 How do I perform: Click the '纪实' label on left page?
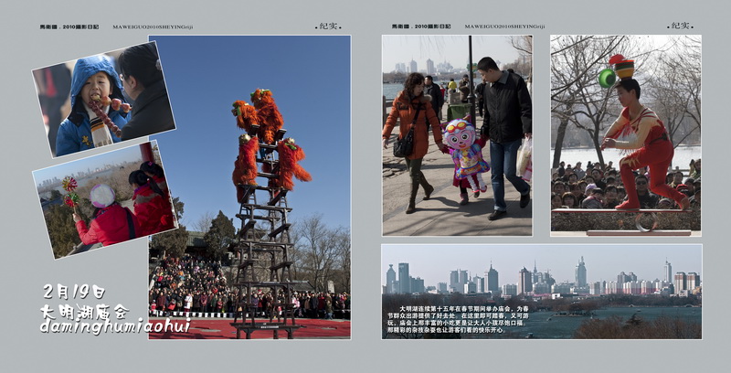pyautogui.click(x=328, y=27)
